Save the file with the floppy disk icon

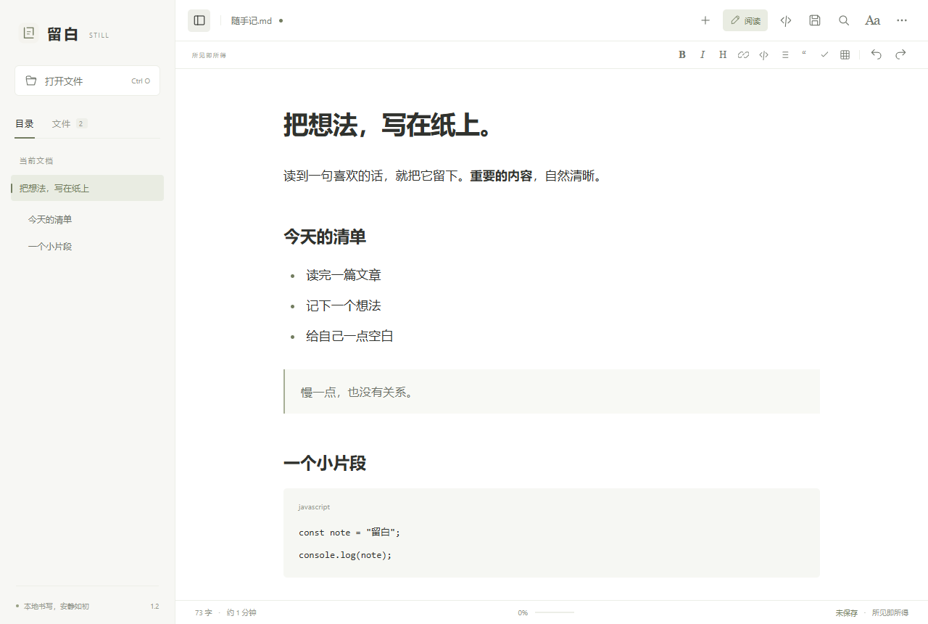815,20
